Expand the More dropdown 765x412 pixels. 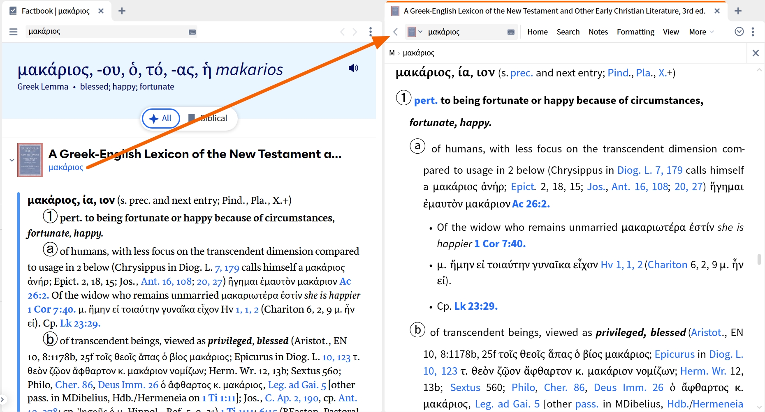[701, 32]
